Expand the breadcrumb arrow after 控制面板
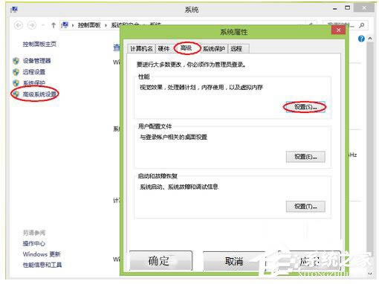This screenshot has width=379, height=284. coord(106,25)
